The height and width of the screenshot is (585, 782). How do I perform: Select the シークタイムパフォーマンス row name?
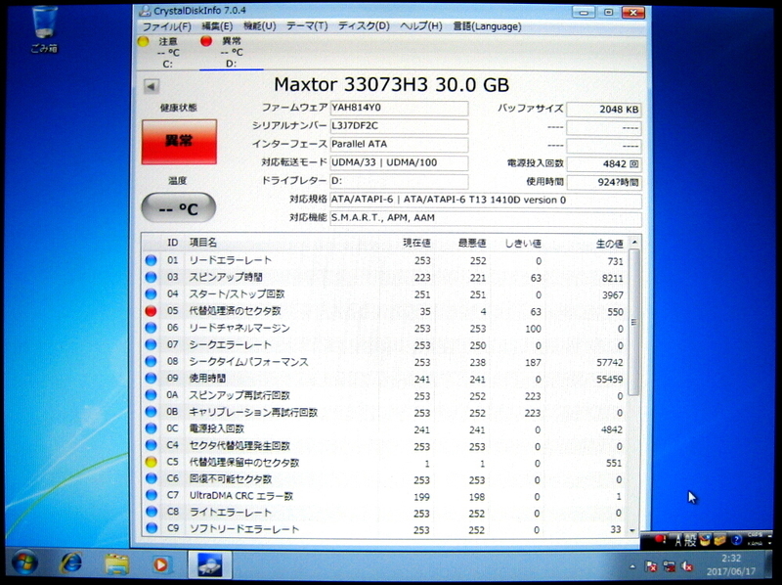(248, 362)
